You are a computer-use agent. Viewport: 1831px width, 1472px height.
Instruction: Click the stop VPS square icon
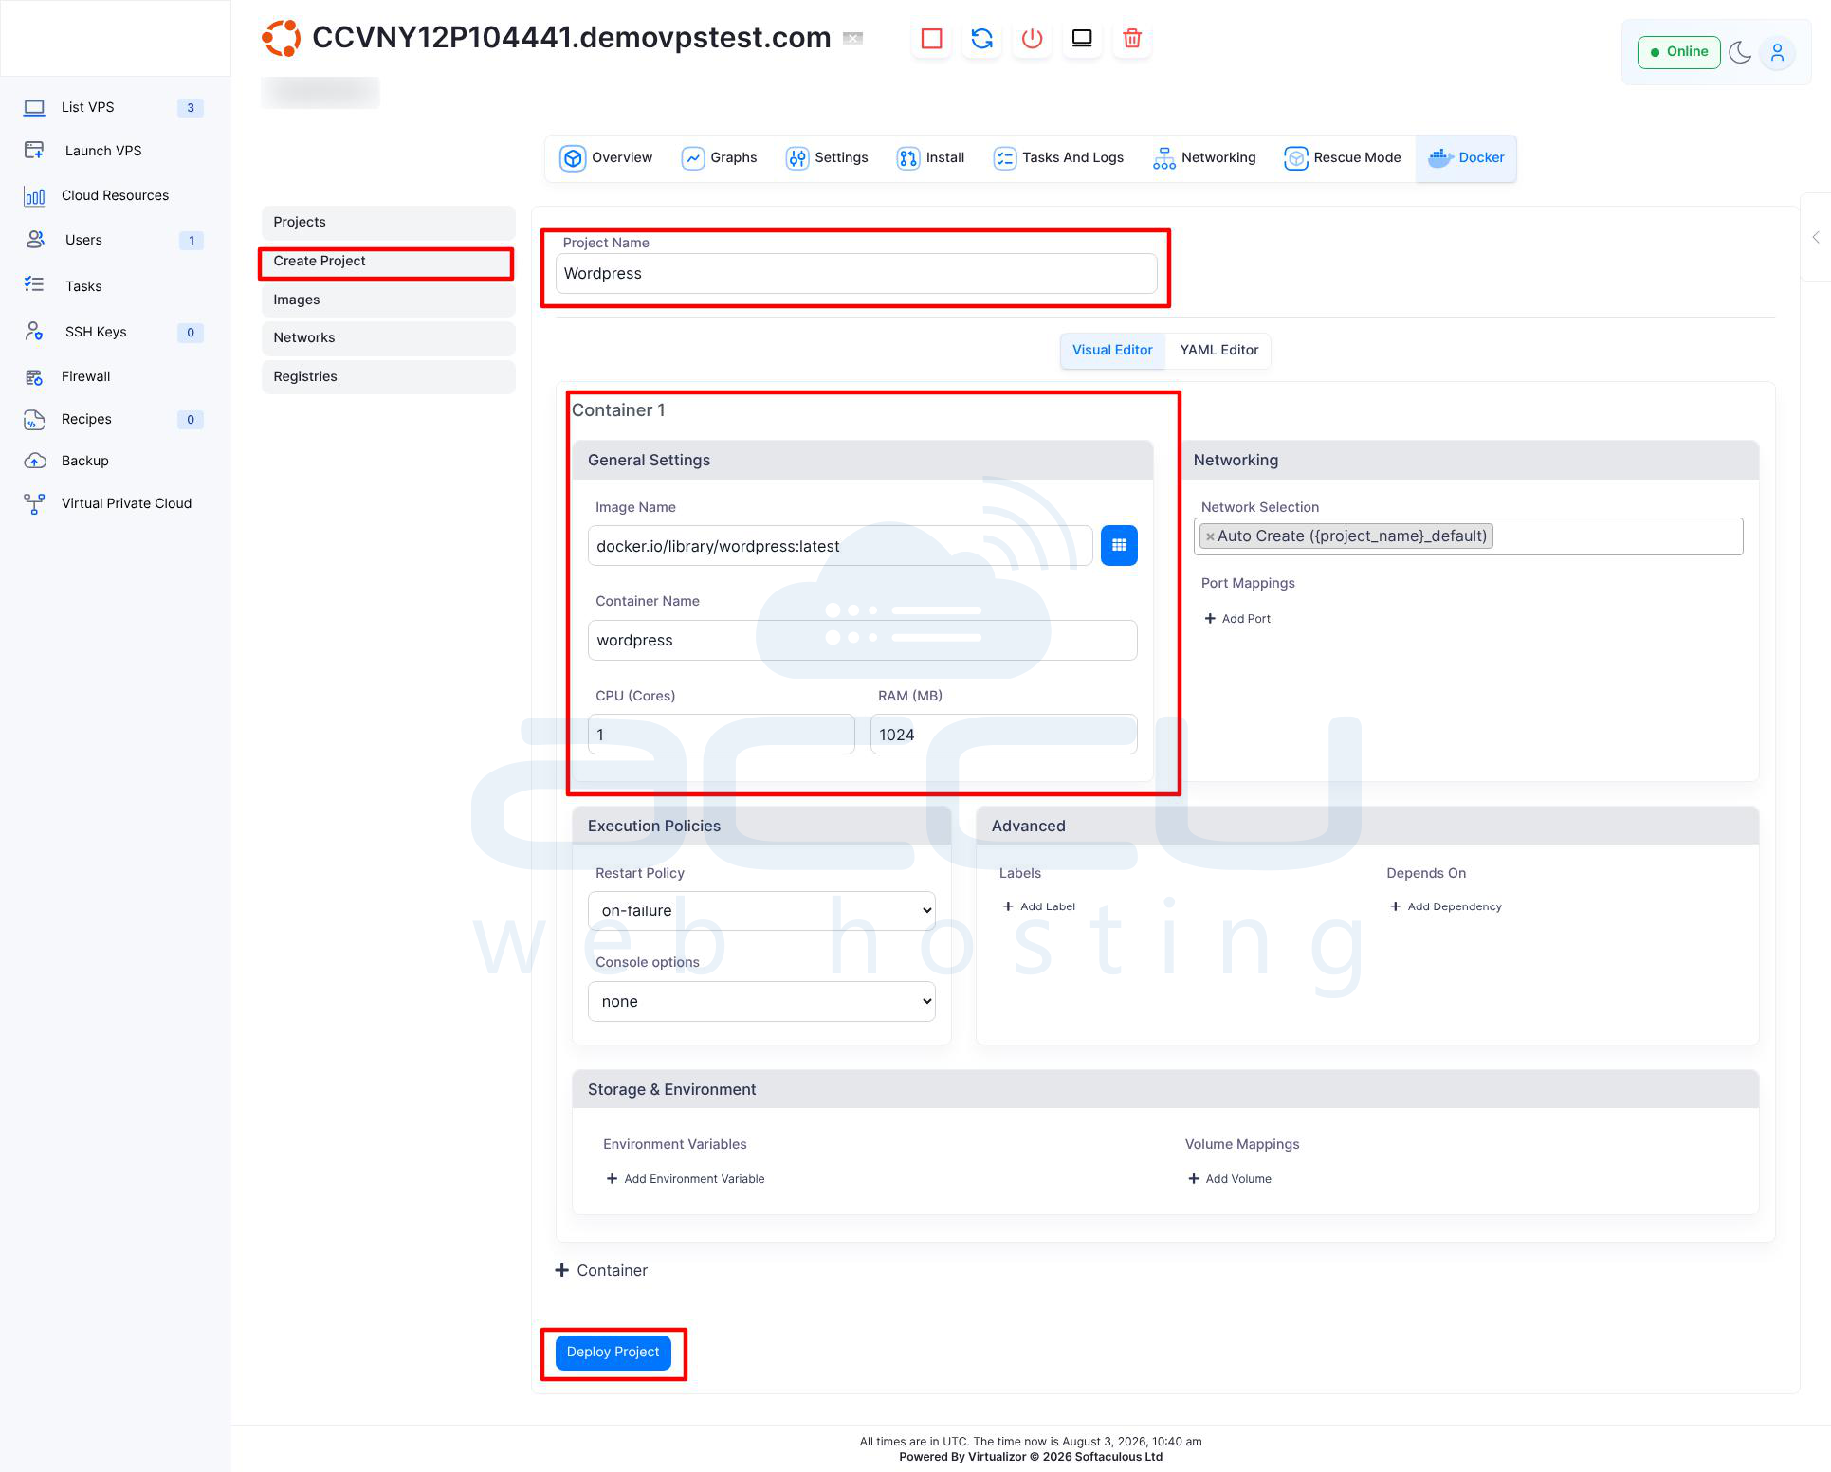coord(931,39)
